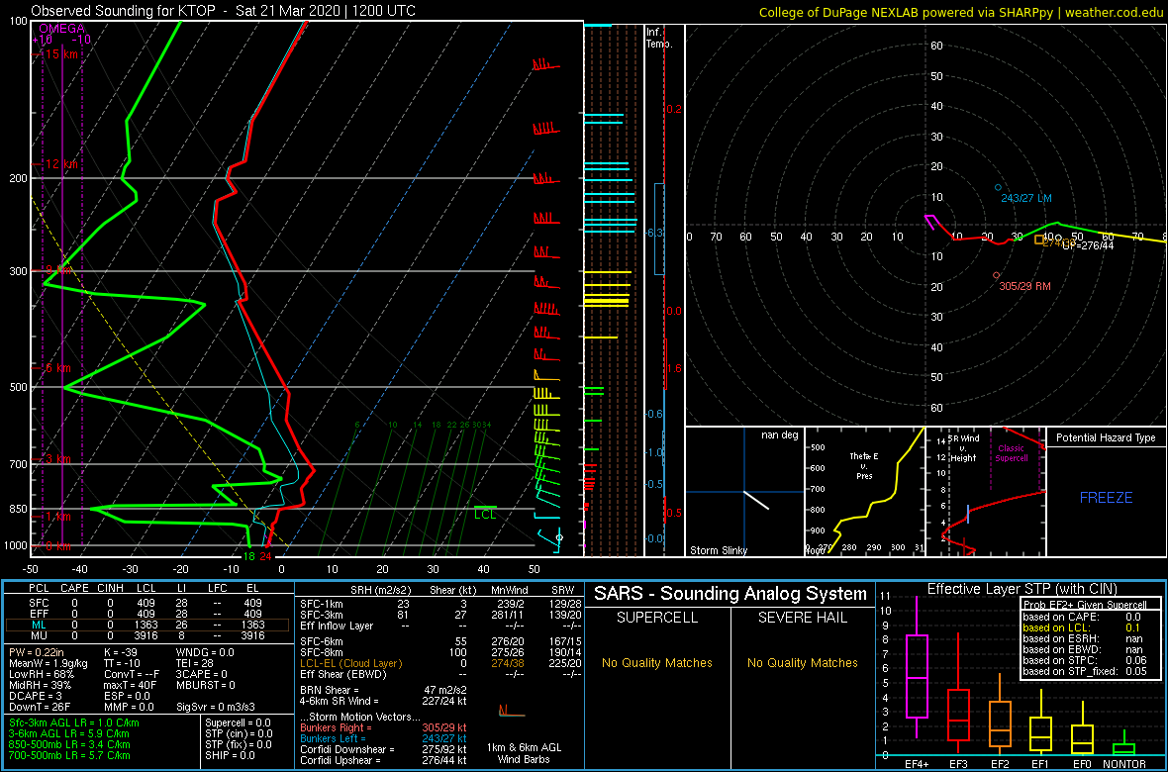Click the 'MeanW = 1.9g/kg' value
This screenshot has width=1168, height=772.
pos(49,664)
